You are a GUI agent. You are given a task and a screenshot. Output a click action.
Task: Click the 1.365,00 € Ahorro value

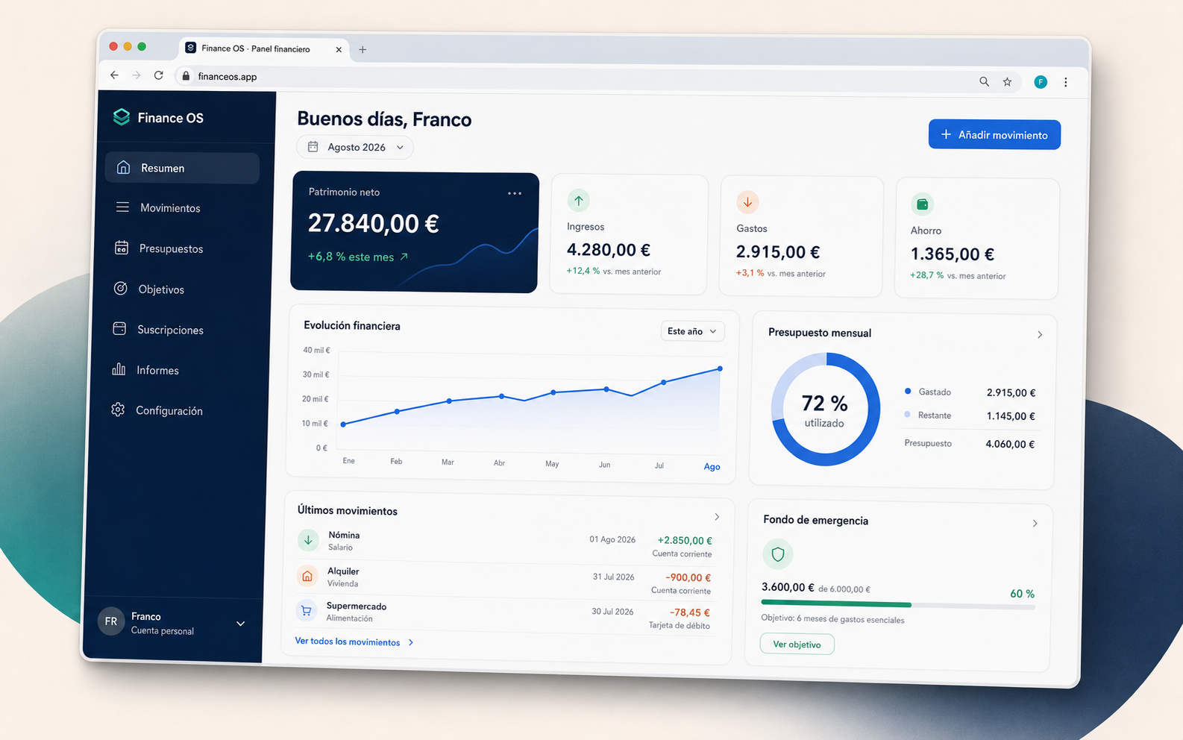(953, 254)
